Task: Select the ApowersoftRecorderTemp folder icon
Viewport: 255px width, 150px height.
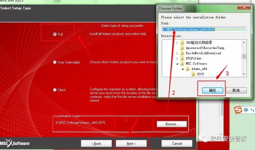Action: click(x=182, y=48)
